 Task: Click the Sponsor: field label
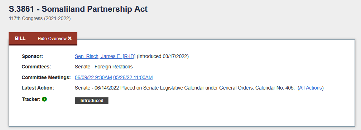(x=33, y=56)
